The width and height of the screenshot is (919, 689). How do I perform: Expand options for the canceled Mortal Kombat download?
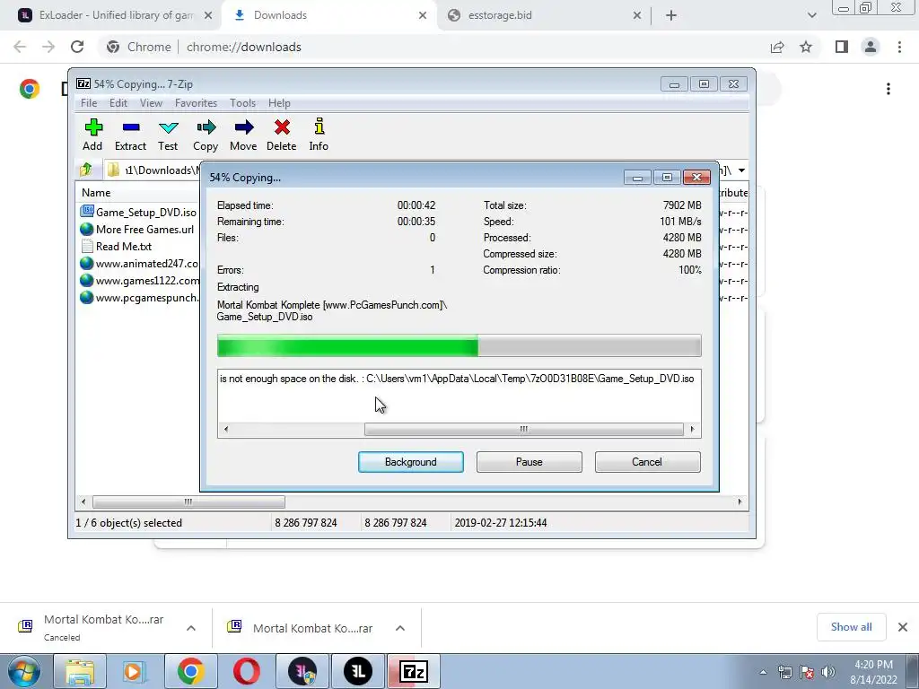pyautogui.click(x=191, y=628)
